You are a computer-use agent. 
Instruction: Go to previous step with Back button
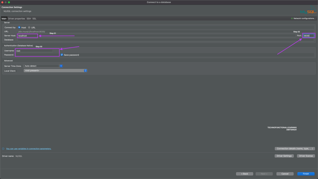point(244,174)
